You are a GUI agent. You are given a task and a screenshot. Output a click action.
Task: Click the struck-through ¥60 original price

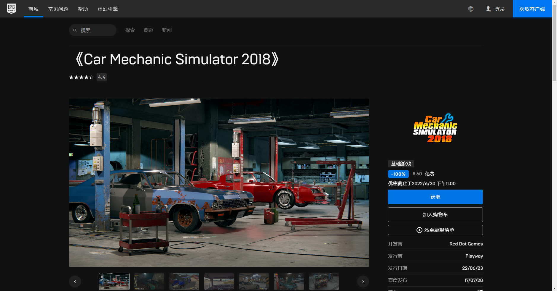417,174
